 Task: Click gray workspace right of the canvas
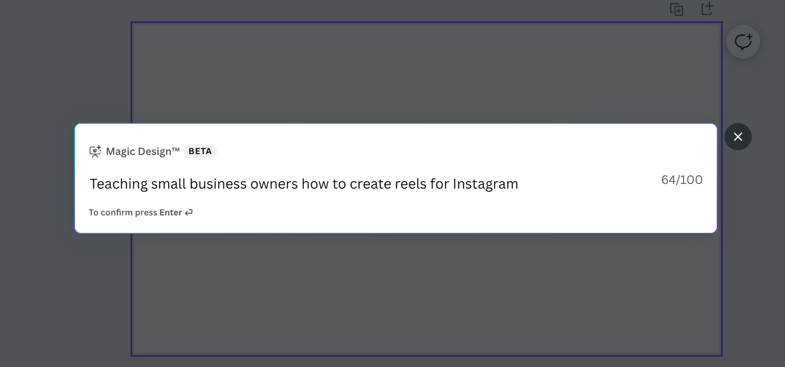point(753,255)
